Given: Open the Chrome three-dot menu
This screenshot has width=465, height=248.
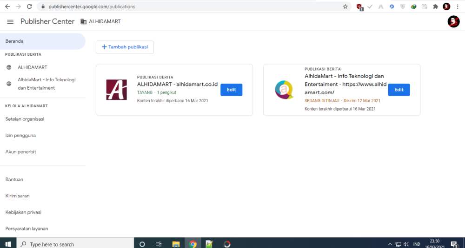Looking at the screenshot, I should [x=458, y=7].
